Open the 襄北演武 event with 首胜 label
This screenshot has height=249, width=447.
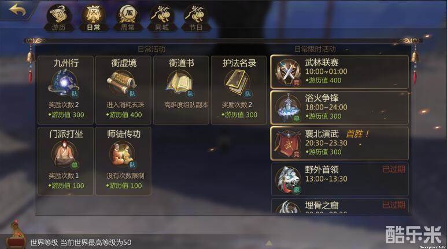pos(339,144)
